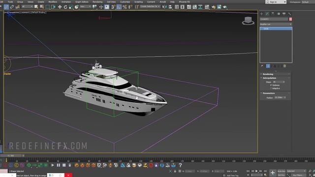This screenshot has width=315, height=177.
Task: Toggle the keyboard shortcut override
Action: coord(107,7)
